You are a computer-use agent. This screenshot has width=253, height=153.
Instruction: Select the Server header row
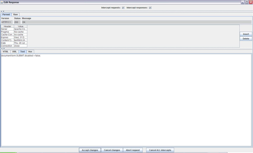[7, 29]
